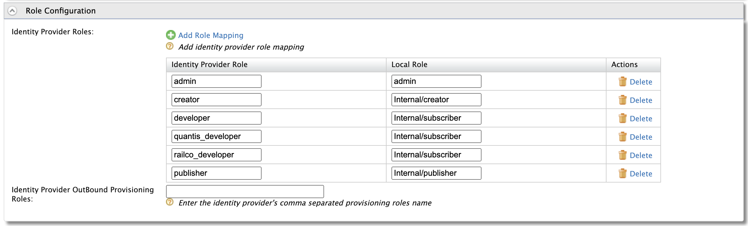The width and height of the screenshot is (748, 226).
Task: Delete the developer role mapping link
Action: point(641,119)
